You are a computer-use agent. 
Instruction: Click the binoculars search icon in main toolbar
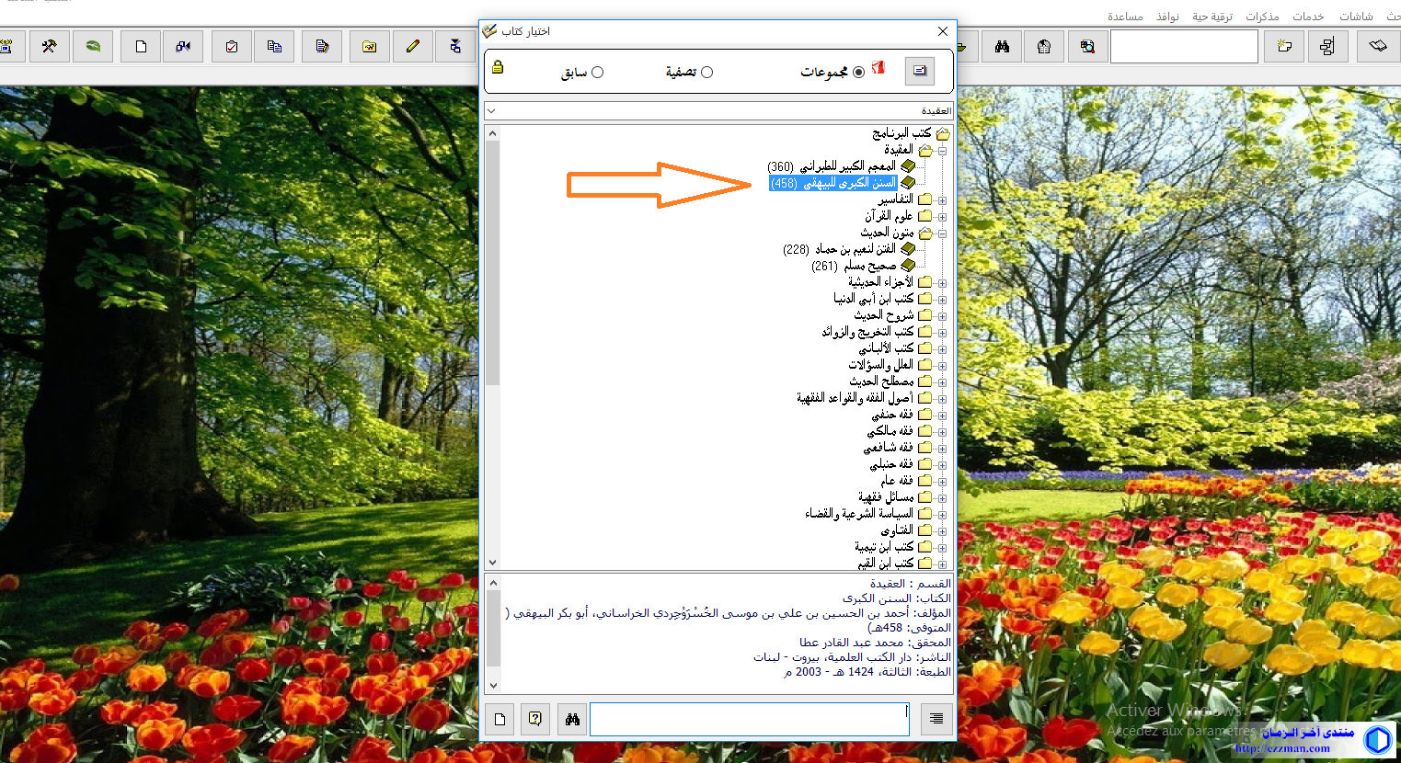pyautogui.click(x=1002, y=47)
